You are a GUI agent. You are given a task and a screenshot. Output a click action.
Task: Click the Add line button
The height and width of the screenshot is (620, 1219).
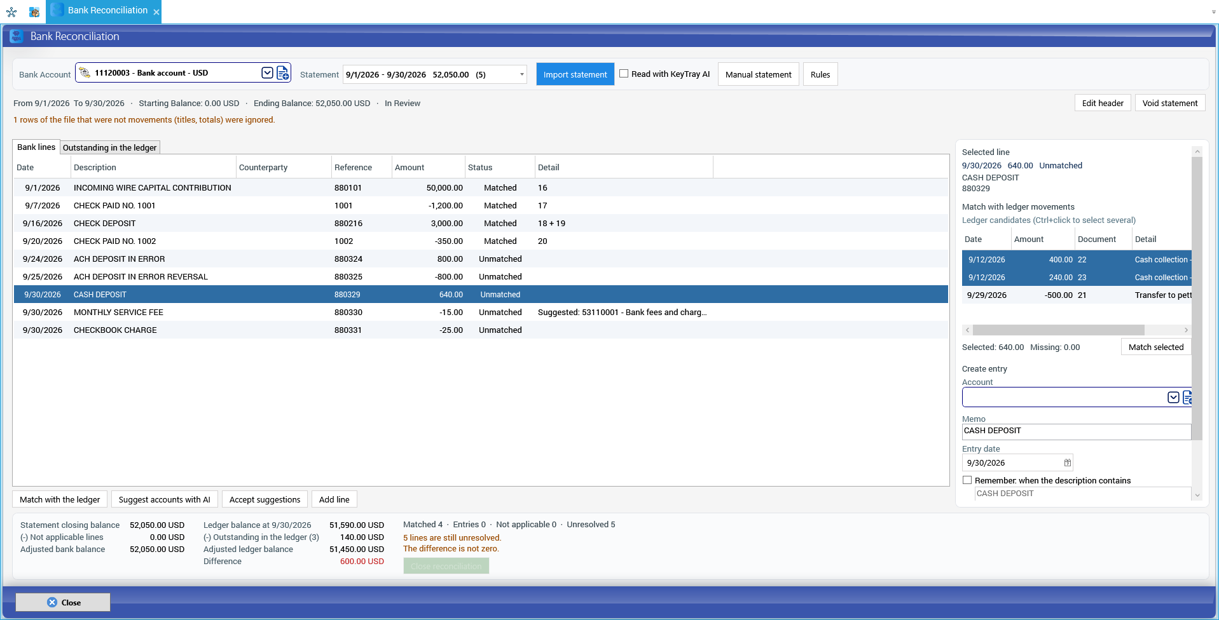coord(334,499)
